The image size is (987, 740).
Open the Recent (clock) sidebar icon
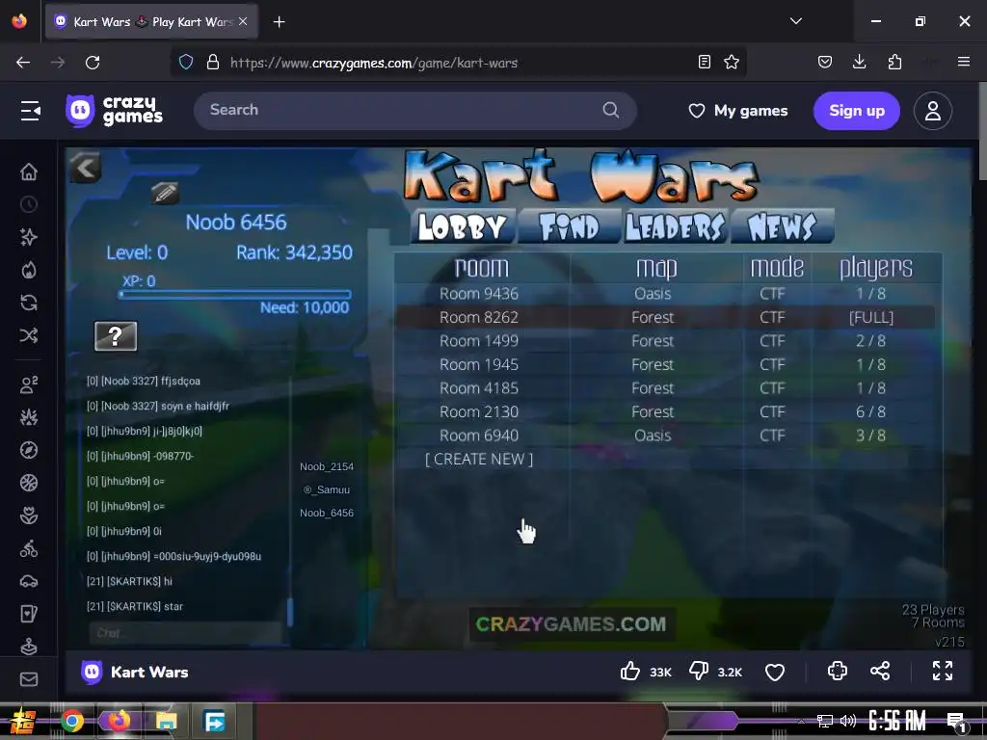(x=29, y=204)
